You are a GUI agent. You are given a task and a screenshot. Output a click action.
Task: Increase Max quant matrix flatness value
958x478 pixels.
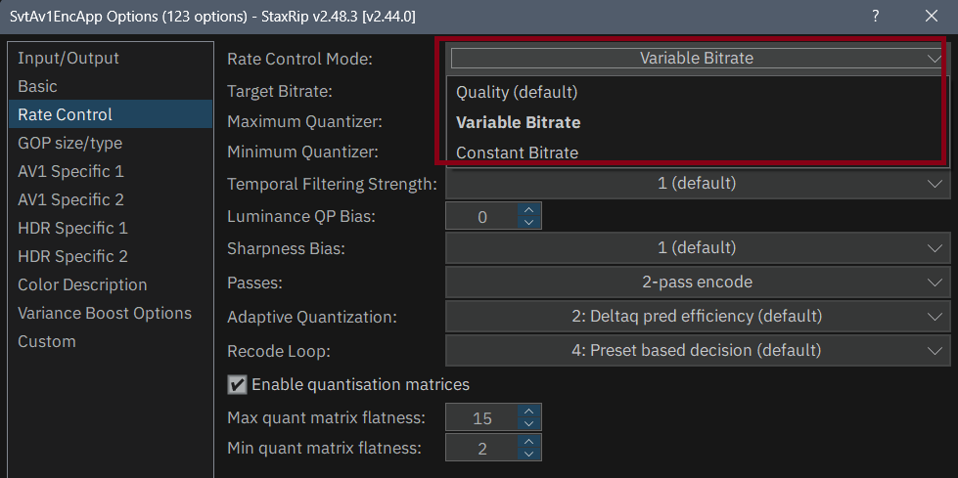point(529,412)
